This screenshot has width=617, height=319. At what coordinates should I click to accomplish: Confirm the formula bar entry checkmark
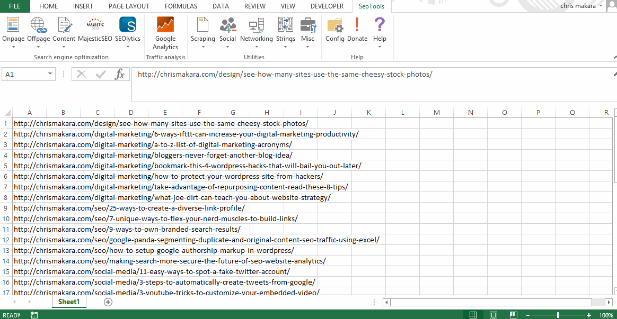coord(101,74)
